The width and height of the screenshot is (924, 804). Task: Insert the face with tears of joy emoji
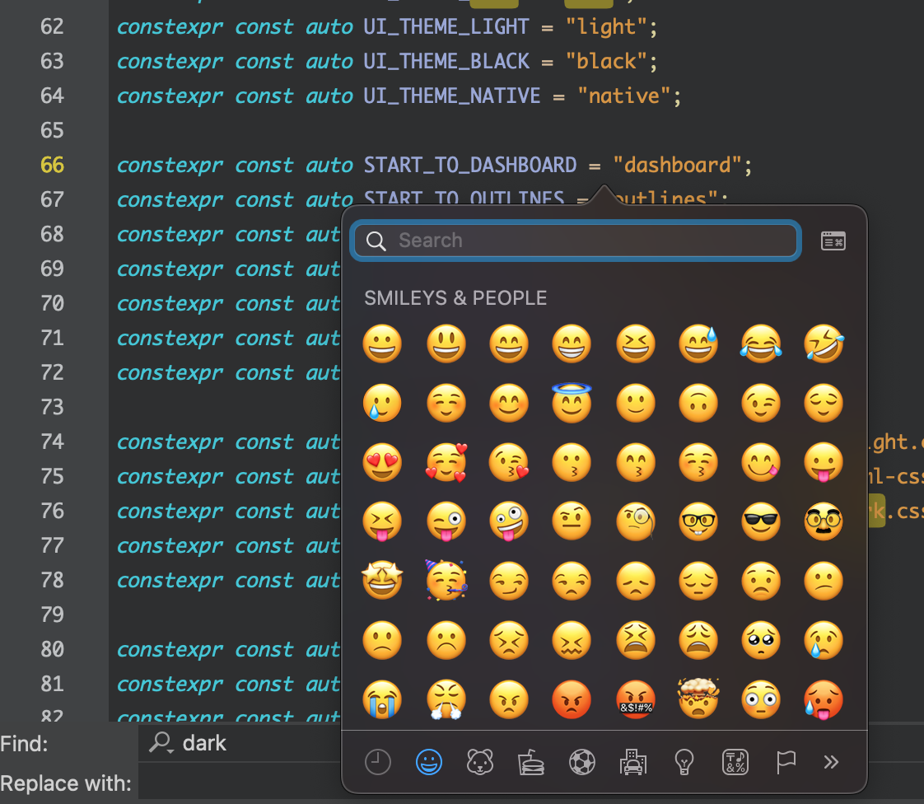click(x=761, y=344)
